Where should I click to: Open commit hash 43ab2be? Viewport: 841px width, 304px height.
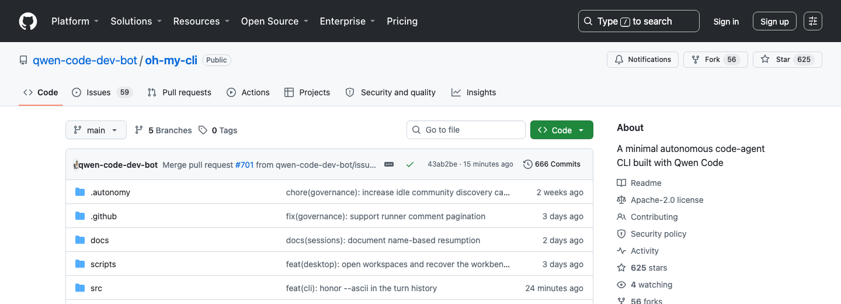point(443,164)
